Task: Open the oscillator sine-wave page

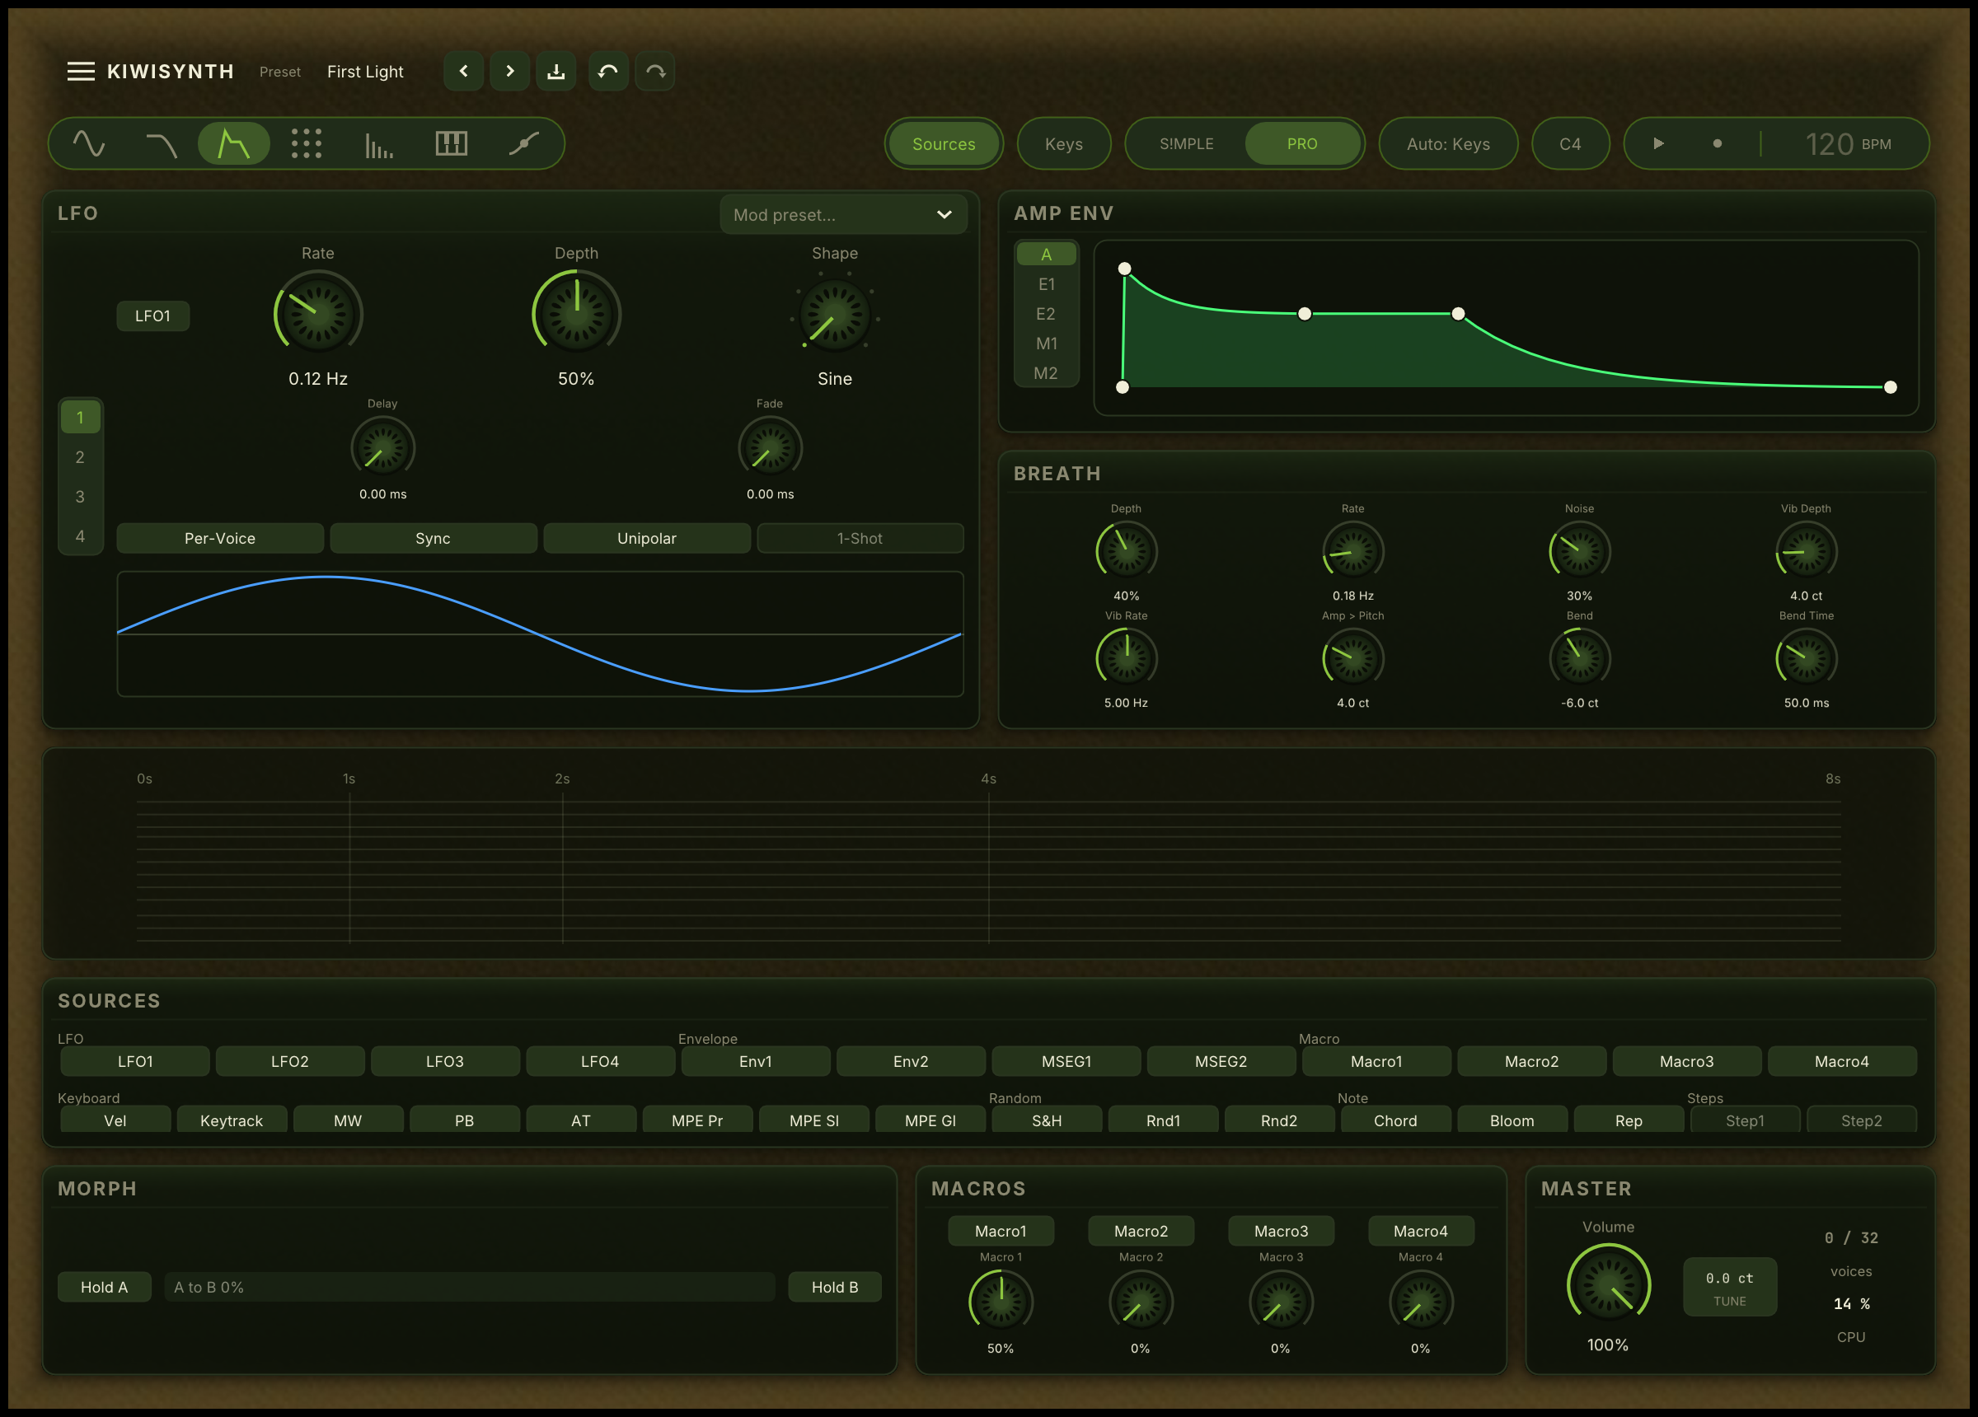Action: click(x=89, y=144)
